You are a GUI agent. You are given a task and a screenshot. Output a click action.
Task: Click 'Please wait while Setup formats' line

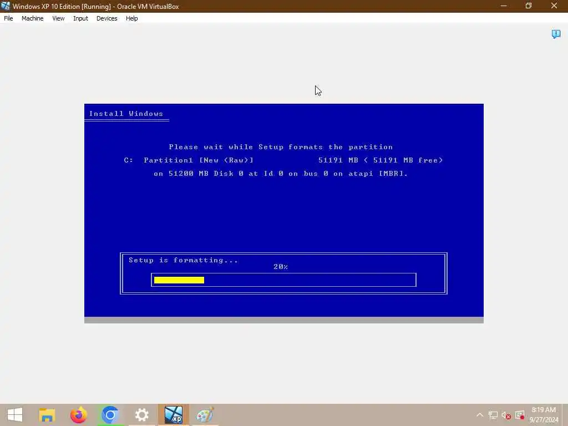click(281, 146)
